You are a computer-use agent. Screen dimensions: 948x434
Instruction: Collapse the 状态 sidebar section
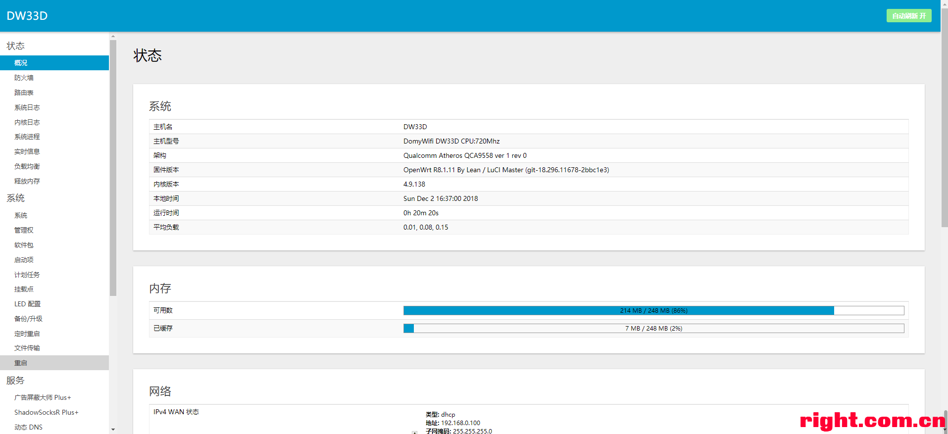pos(16,46)
